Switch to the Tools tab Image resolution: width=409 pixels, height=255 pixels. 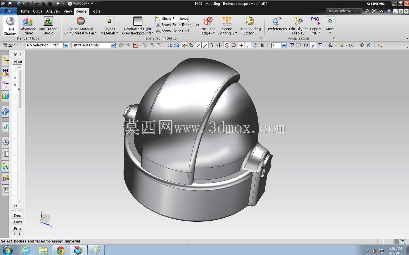[x=96, y=11]
